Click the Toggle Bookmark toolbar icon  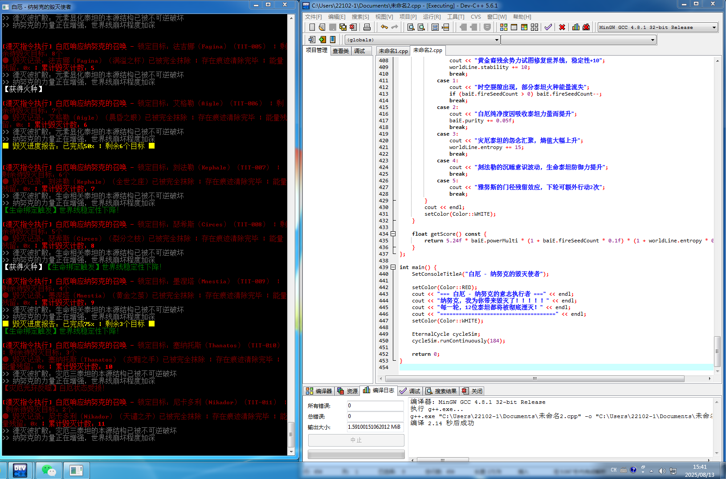click(x=322, y=40)
